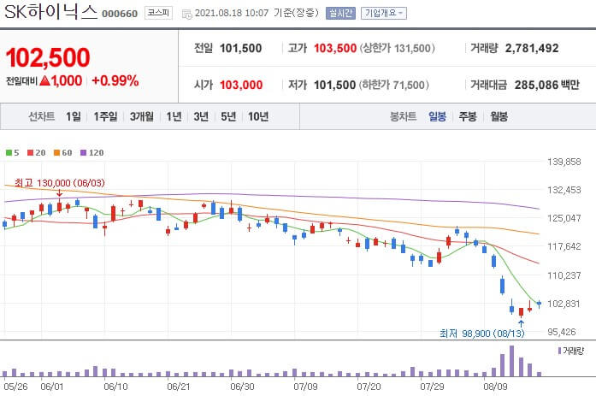Select the 10년 line chart period
Image resolution: width=596 pixels, height=396 pixels.
(x=258, y=116)
